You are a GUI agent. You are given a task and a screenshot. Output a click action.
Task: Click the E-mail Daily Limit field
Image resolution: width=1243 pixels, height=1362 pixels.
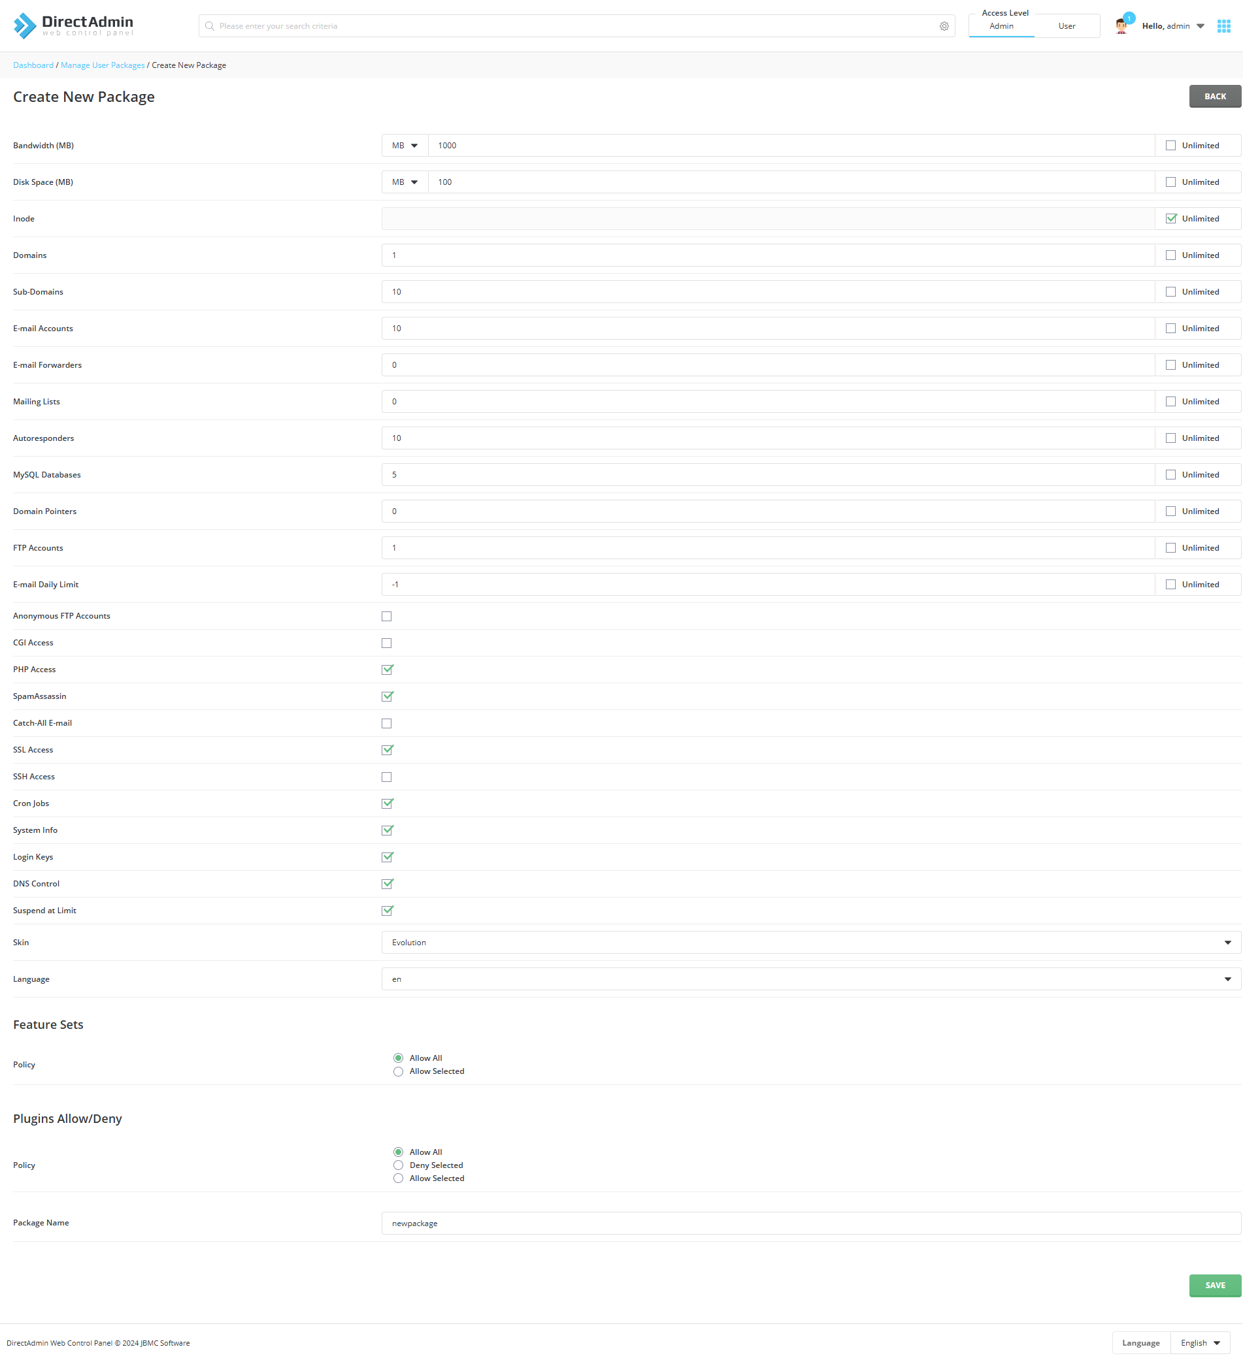[768, 584]
